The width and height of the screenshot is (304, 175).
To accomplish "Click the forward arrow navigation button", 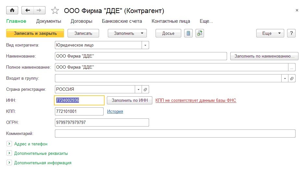I will (39, 10).
